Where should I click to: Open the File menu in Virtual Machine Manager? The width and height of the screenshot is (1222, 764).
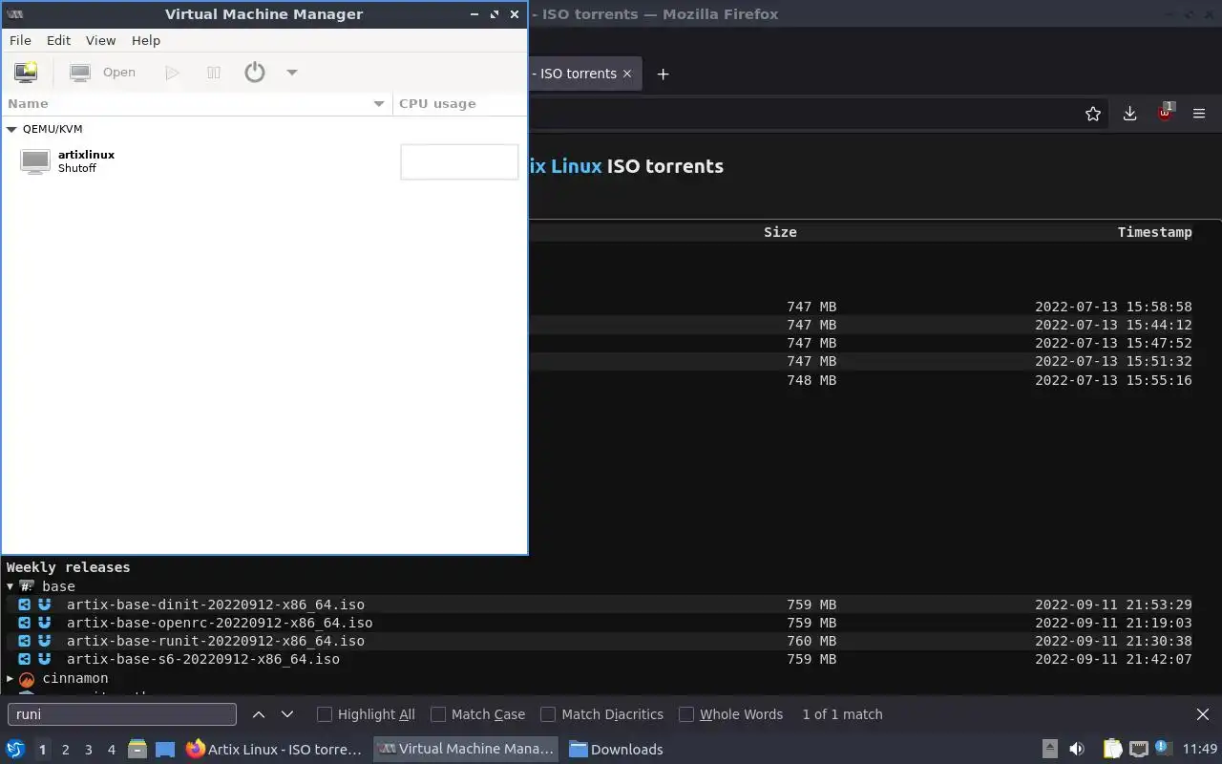(x=20, y=40)
